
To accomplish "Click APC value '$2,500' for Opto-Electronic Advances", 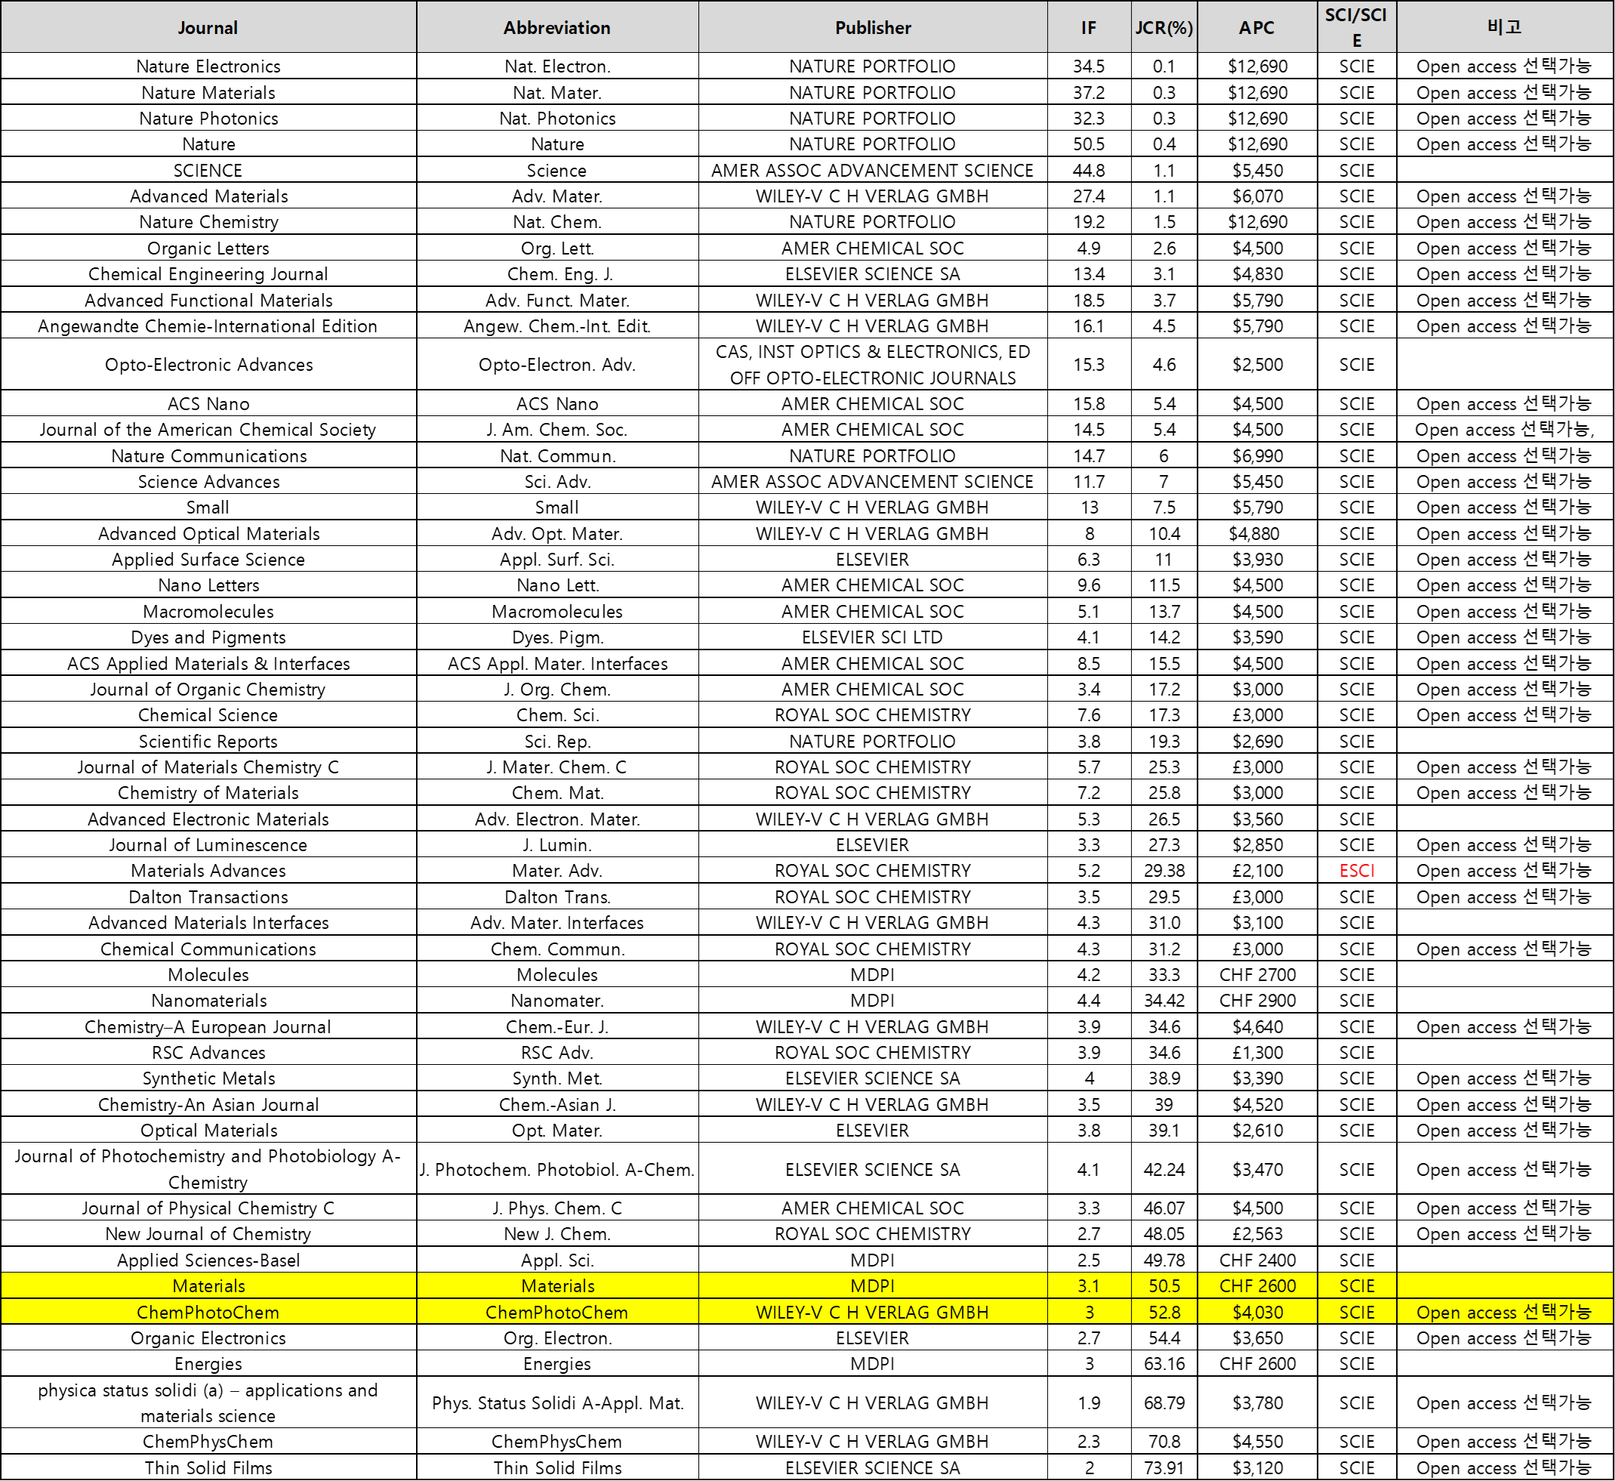I will [1257, 365].
